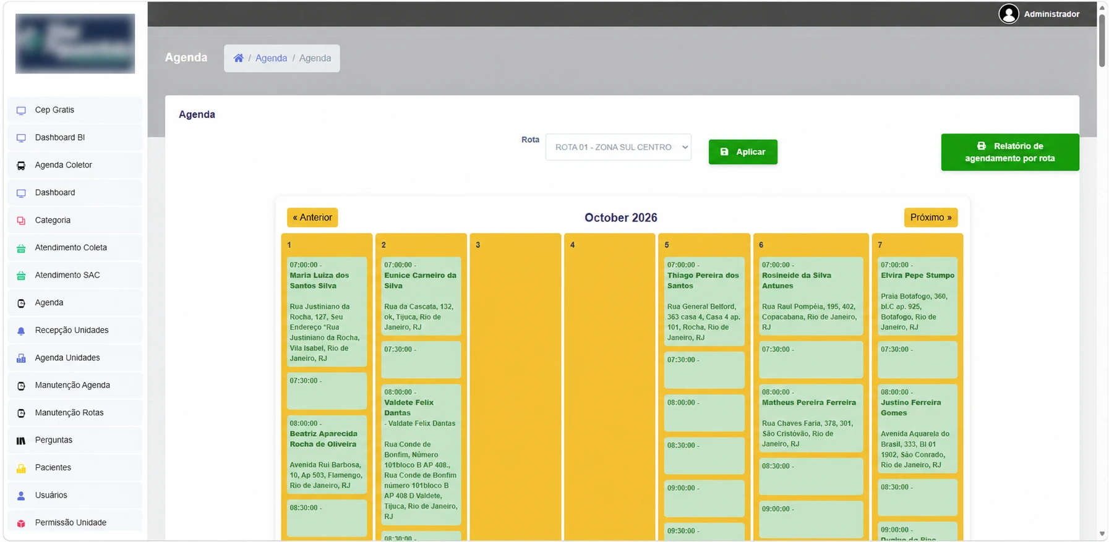This screenshot has height=542, width=1109.
Task: Open Matheus Pereira Ferreira appointment
Action: (810, 418)
